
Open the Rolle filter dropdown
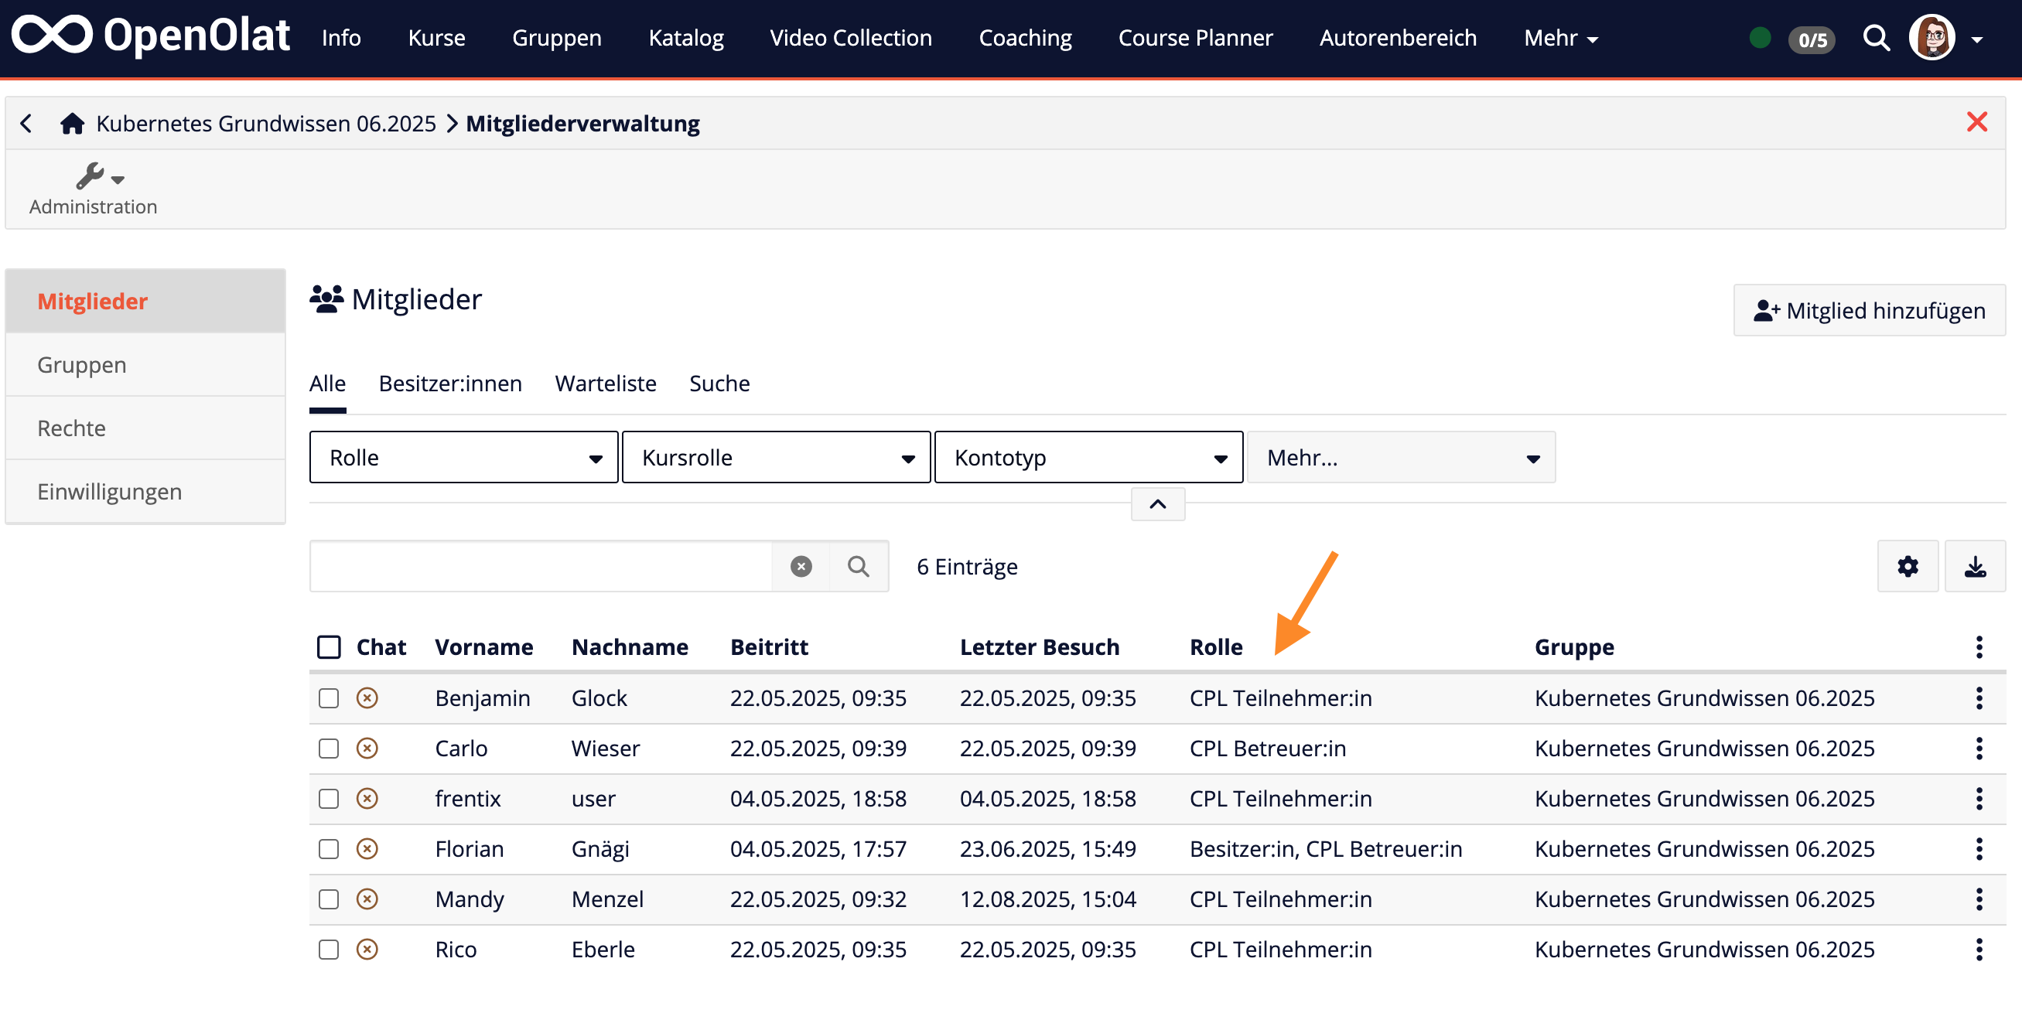pyautogui.click(x=463, y=457)
